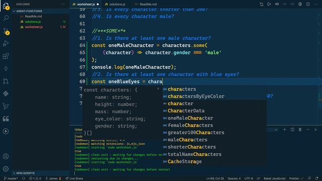This screenshot has height=181, width=322.
Task: Select the 'femaleCharacters' suggestion
Action: 214,125
